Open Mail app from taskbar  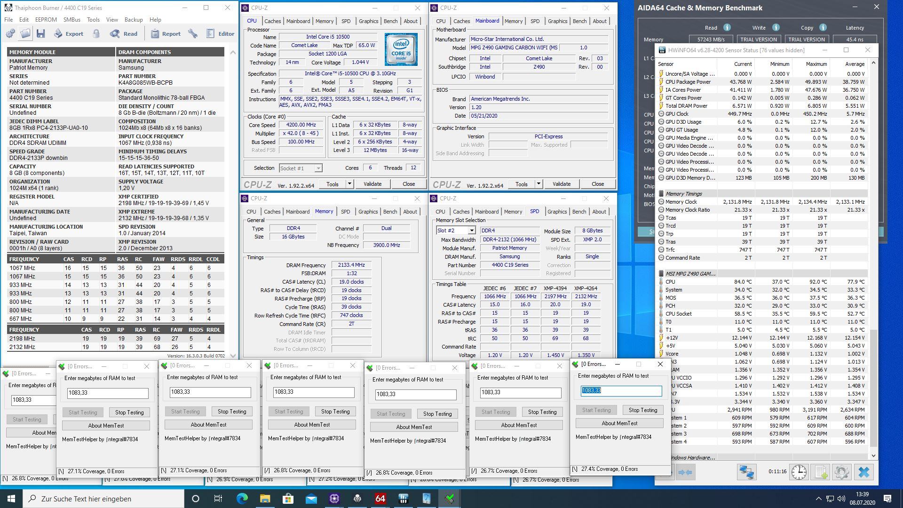[311, 499]
